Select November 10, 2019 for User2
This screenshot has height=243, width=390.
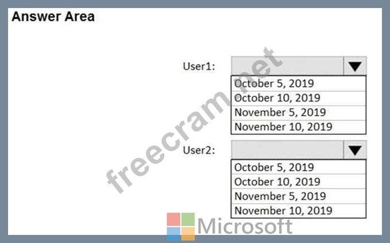(x=299, y=211)
